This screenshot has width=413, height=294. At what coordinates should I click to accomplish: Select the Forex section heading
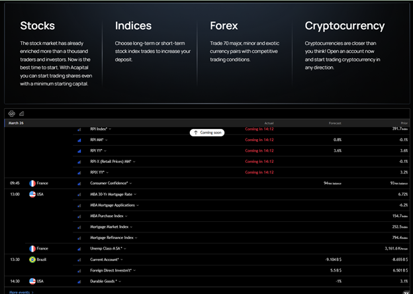pyautogui.click(x=224, y=26)
